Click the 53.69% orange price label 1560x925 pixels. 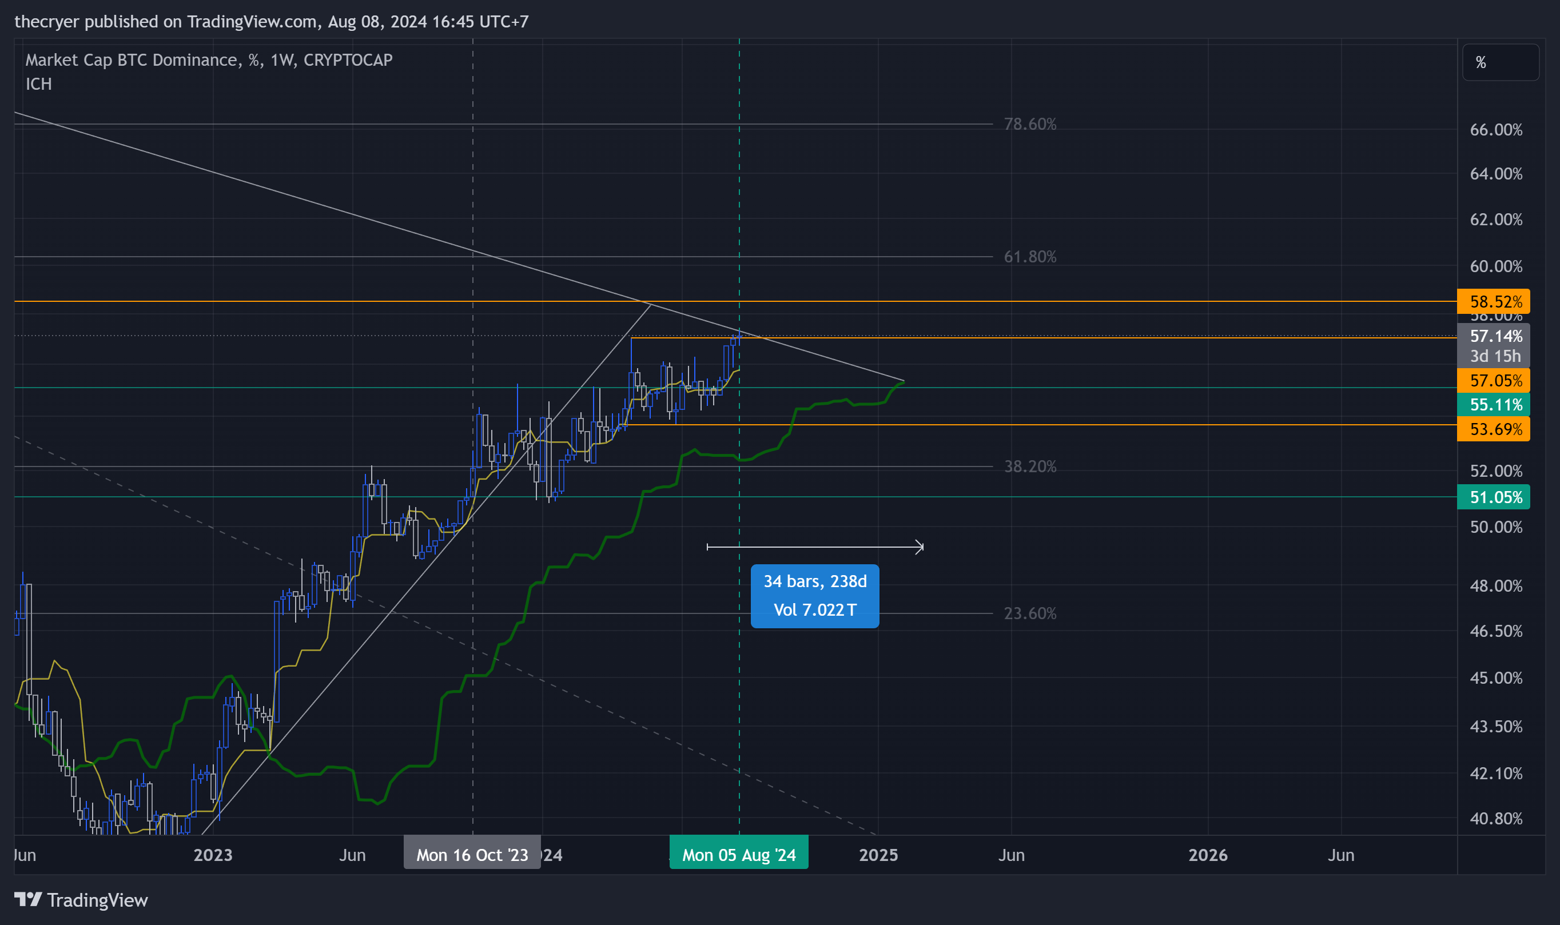[x=1493, y=429]
